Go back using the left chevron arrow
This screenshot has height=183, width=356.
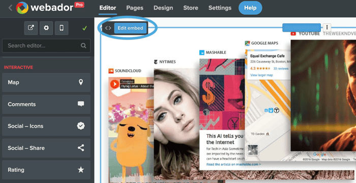pos(10,8)
